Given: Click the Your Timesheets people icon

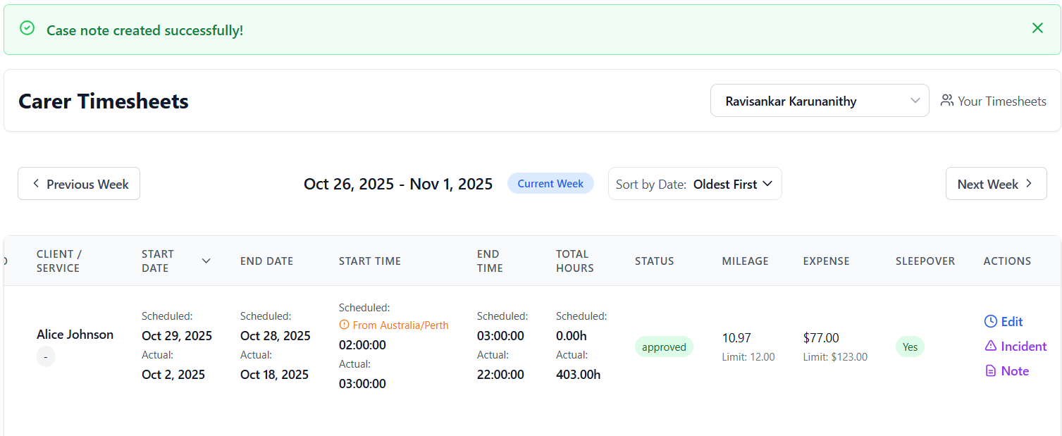Looking at the screenshot, I should 946,101.
